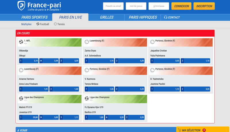Click the football icon in the submenu

[38, 24]
